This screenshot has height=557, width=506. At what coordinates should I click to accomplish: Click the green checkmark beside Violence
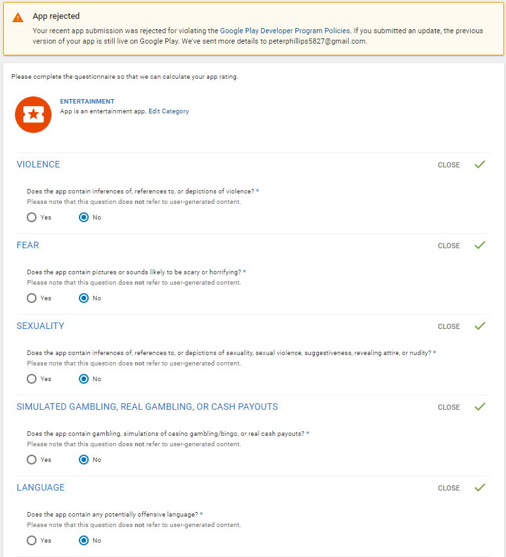point(481,165)
